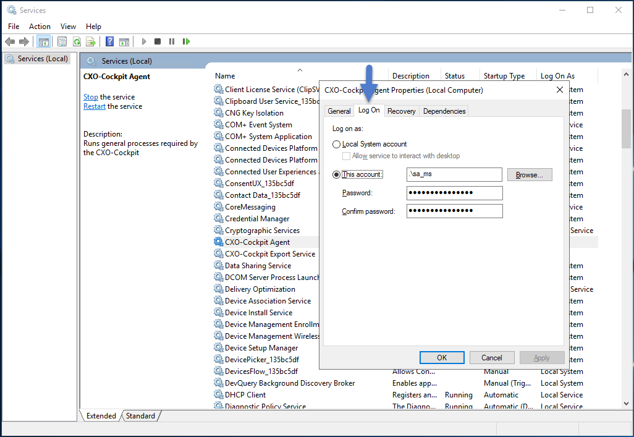Select the DevQuery Background Discovery Broker row
Image resolution: width=634 pixels, height=437 pixels.
click(x=405, y=383)
